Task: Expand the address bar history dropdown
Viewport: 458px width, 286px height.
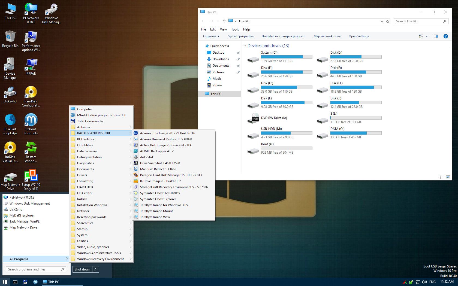Action: [x=382, y=21]
